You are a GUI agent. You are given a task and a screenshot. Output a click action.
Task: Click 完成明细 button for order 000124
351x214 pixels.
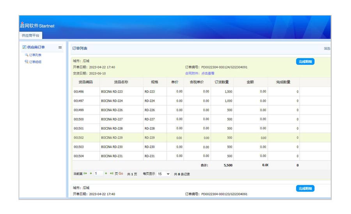point(305,62)
